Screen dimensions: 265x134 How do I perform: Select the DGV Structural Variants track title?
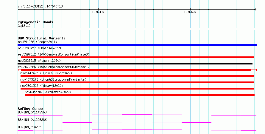[x=42, y=38]
